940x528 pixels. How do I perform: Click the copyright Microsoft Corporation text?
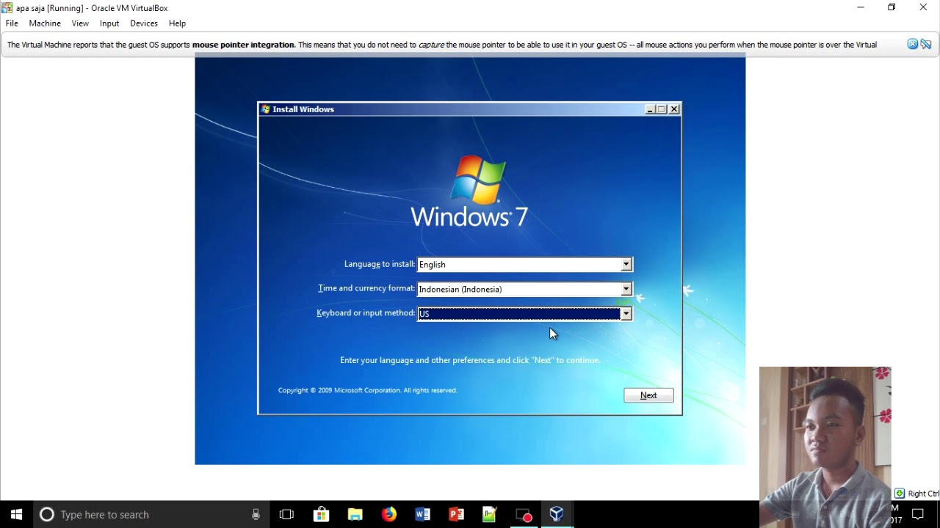point(368,390)
